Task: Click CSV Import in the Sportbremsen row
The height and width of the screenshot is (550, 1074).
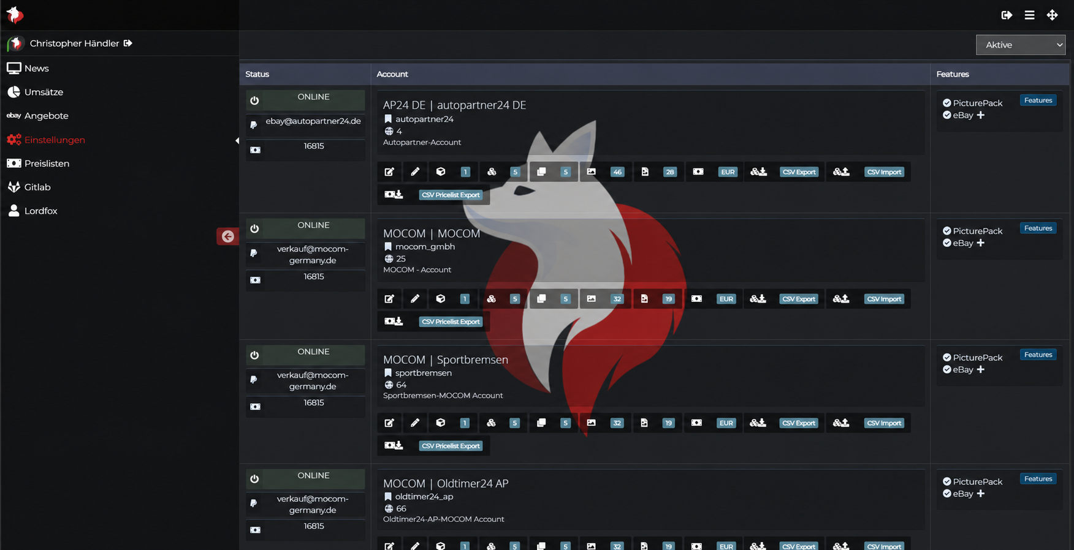Action: [x=884, y=423]
